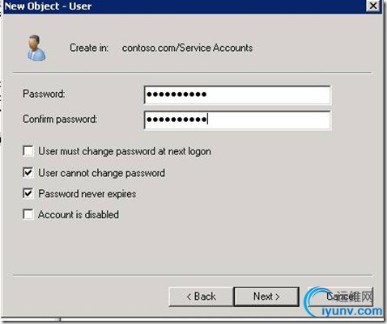The image size is (387, 324).
Task: Click into the Password input field
Action: click(x=237, y=95)
